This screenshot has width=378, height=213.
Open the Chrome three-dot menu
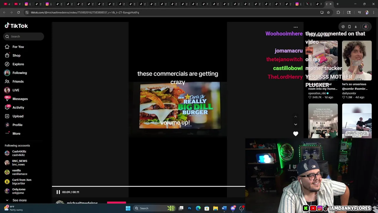[x=374, y=12]
